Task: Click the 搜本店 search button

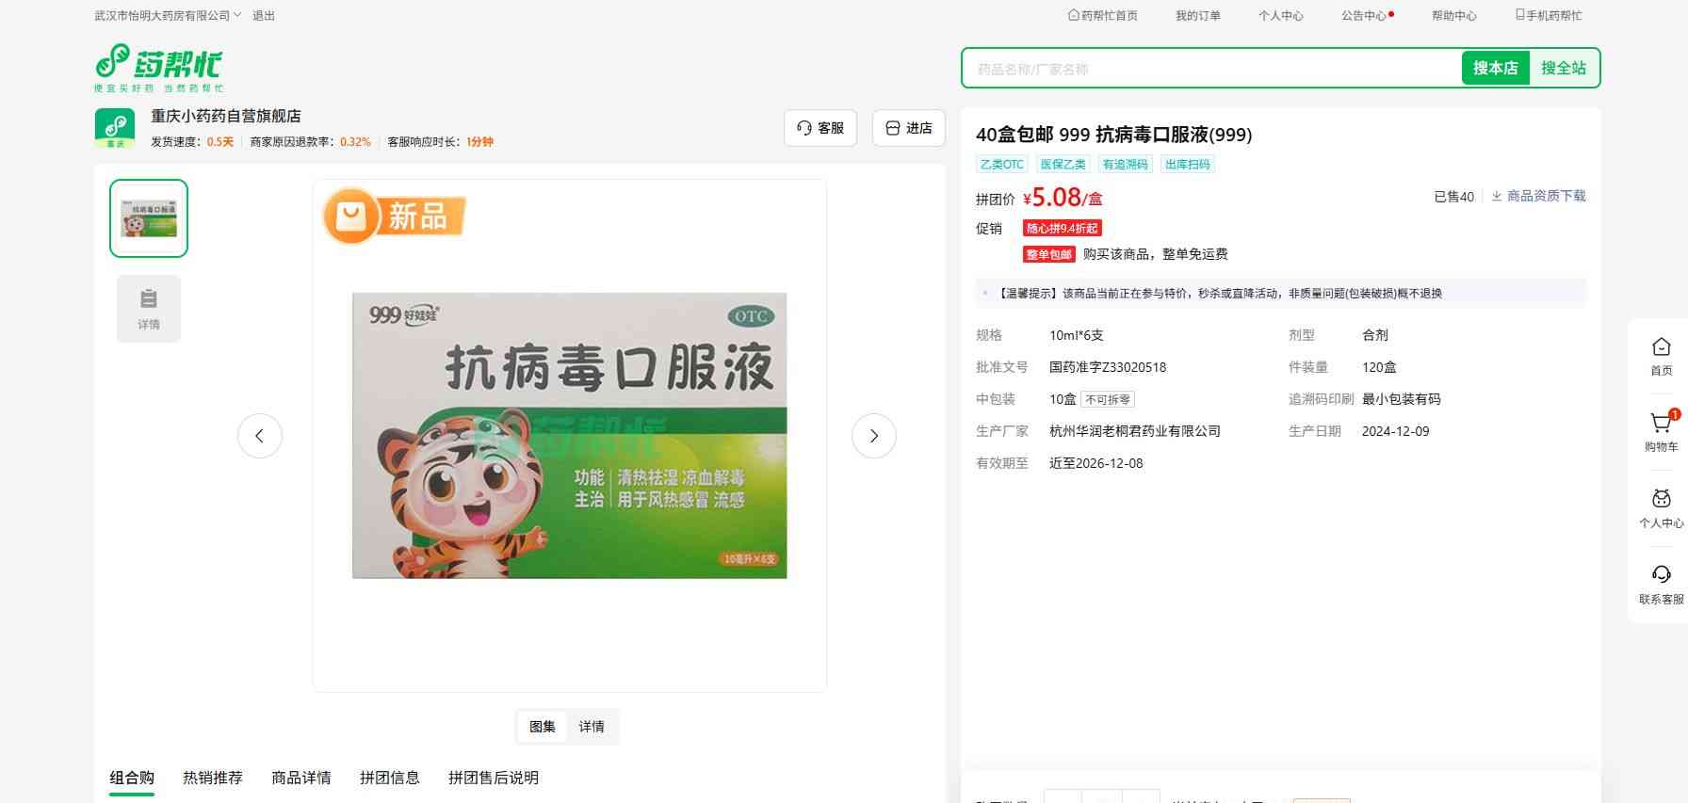Action: tap(1495, 68)
